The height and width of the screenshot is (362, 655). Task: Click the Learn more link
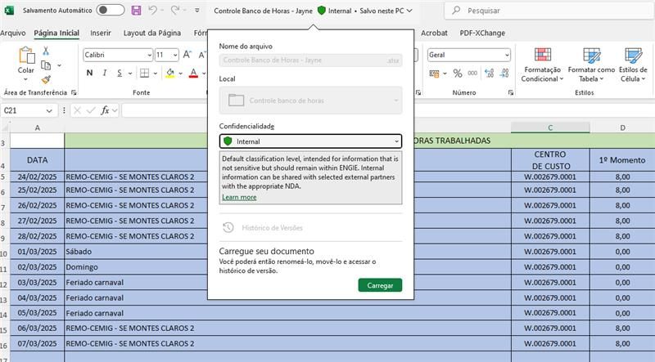(x=239, y=197)
